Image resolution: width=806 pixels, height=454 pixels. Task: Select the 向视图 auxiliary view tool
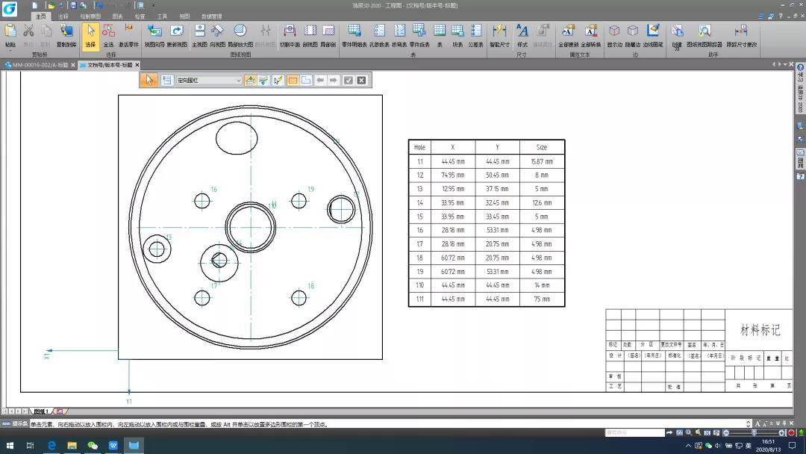(217, 36)
